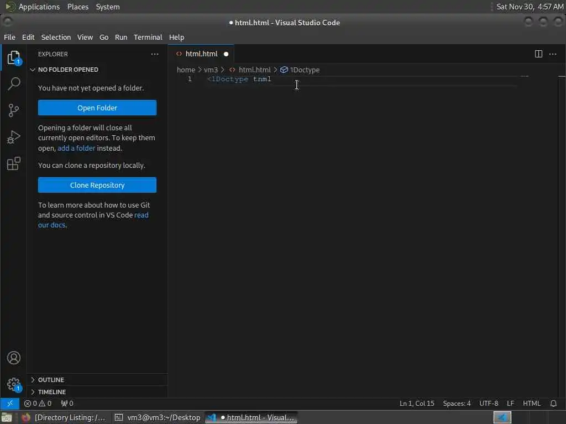The width and height of the screenshot is (566, 424).
Task: Click the Clone Repository button
Action: 97,185
